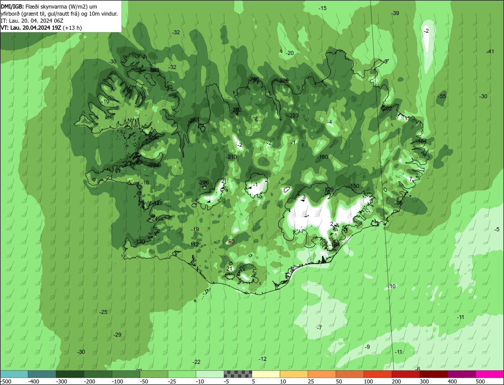Click the '-282' value on the map
This screenshot has height=385, width=504.
[236, 110]
